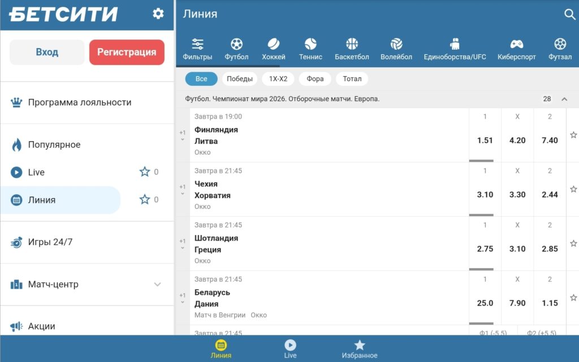Collapse the World Cup 2026 qualifiers section
The image size is (579, 362).
pos(564,99)
